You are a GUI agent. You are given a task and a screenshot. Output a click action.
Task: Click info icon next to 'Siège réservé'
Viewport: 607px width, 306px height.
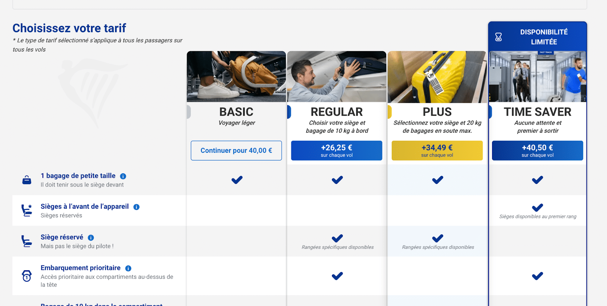pyautogui.click(x=91, y=238)
